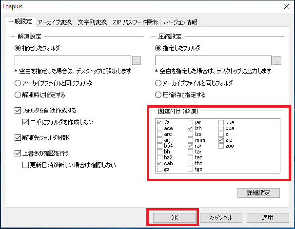
Task: Check the mim association
Action: 190,140
